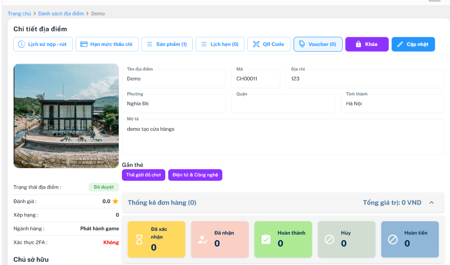Collapse the Thống kê đơn hàng panel

431,202
